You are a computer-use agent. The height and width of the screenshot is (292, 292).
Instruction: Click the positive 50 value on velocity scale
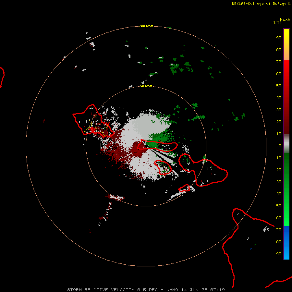click(279, 86)
